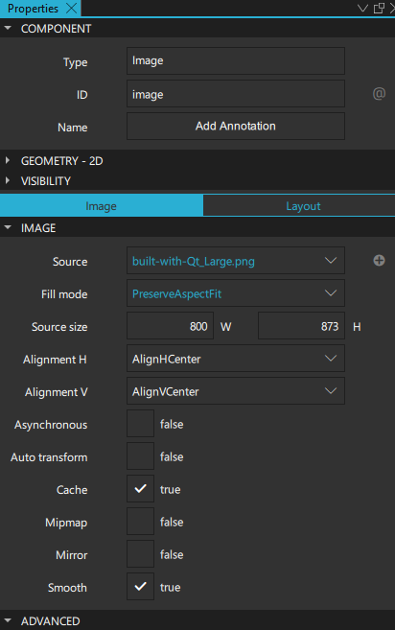Toggle the Mipmap checkbox
This screenshot has width=395, height=630.
(x=140, y=521)
